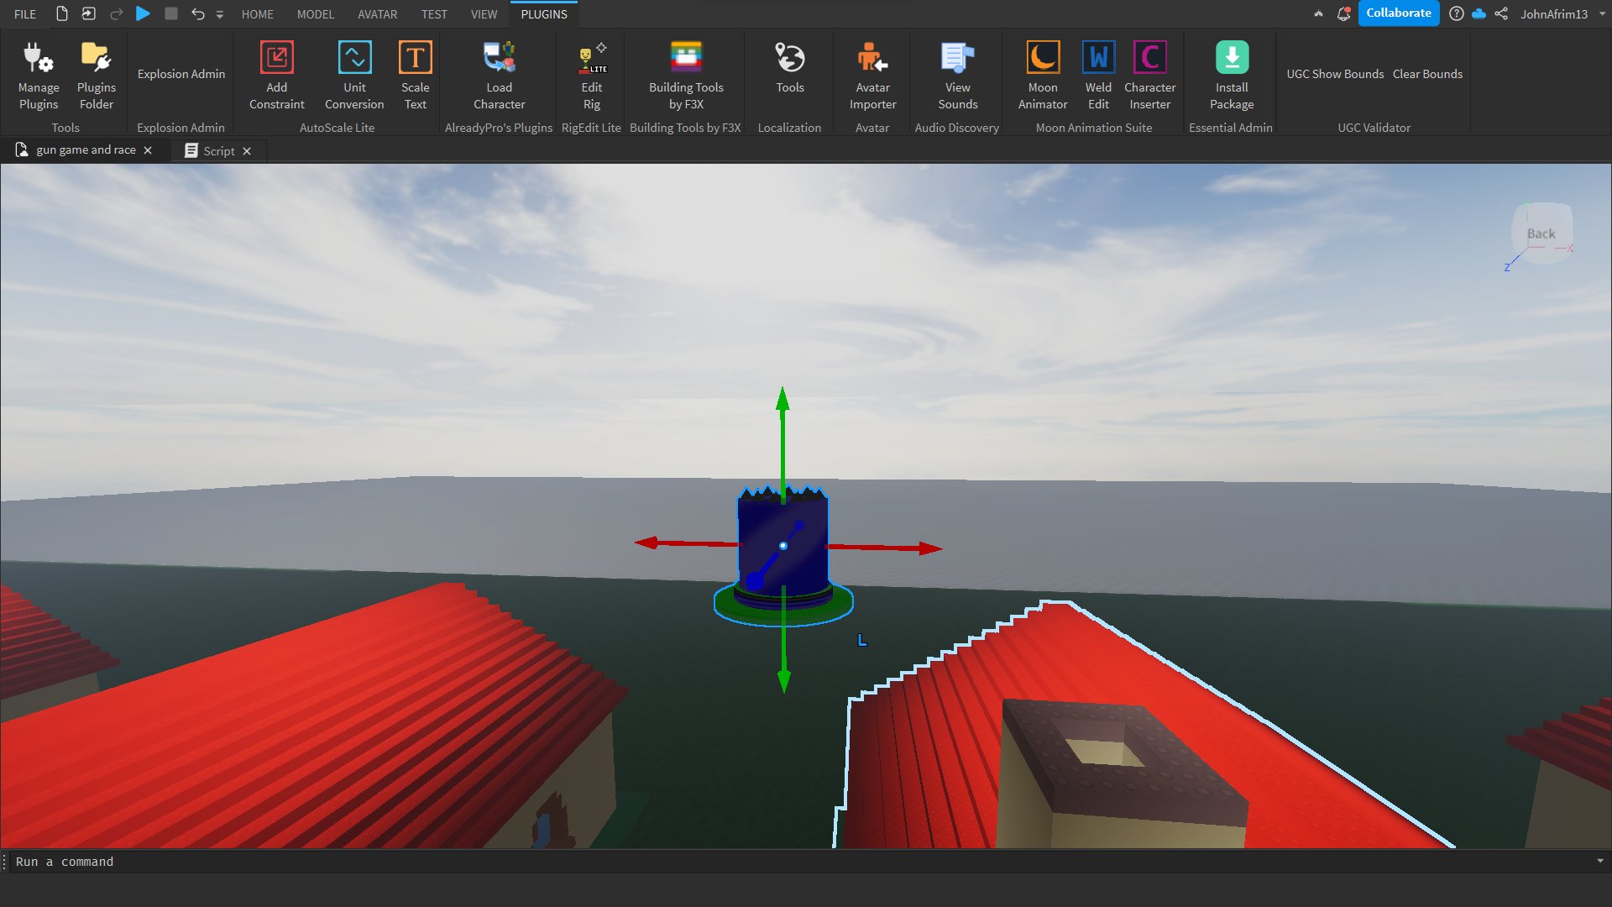
Task: Switch to the HOME ribbon tab
Action: coord(258,13)
